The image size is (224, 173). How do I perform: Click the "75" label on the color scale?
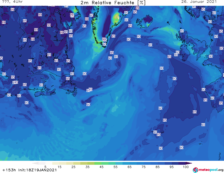coord(143,167)
